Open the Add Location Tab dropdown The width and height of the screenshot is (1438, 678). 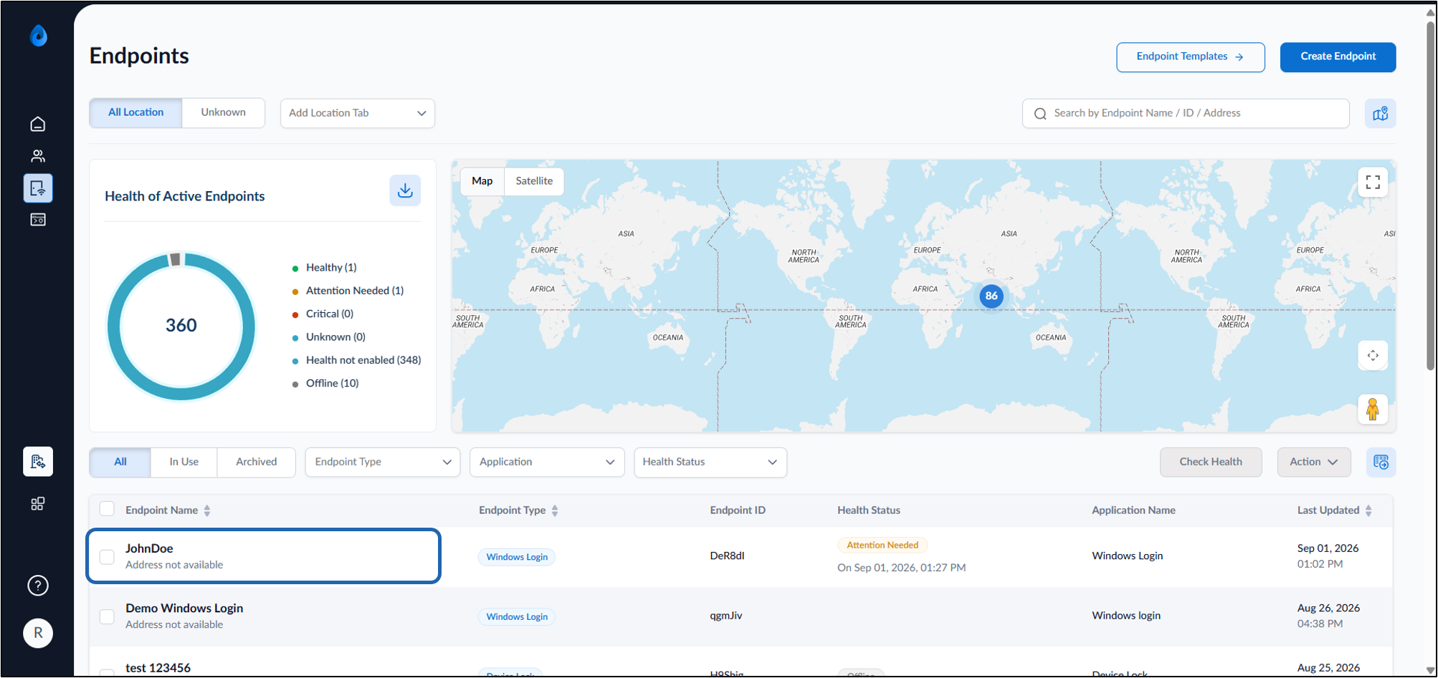tap(358, 113)
